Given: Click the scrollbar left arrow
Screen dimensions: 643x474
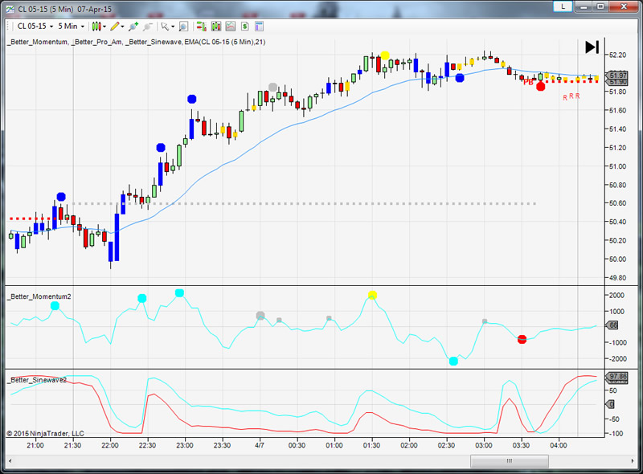Looking at the screenshot, I should [10, 461].
